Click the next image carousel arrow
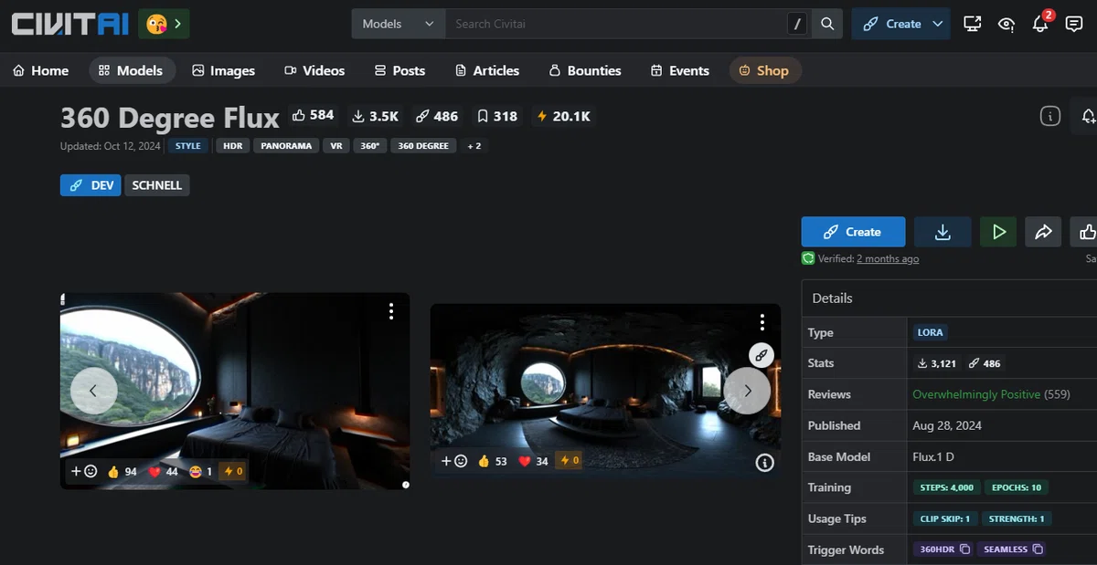 coord(747,391)
